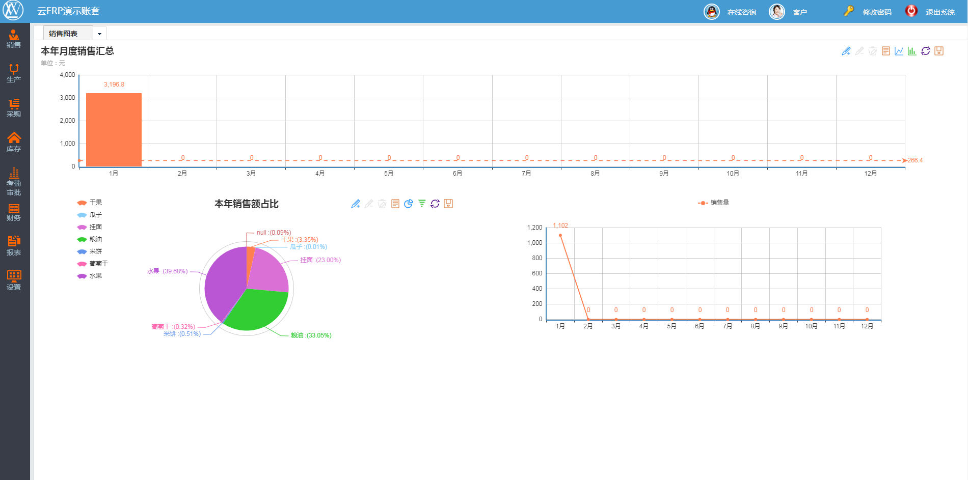Click the orange January bar in the sales chart

[x=114, y=130]
